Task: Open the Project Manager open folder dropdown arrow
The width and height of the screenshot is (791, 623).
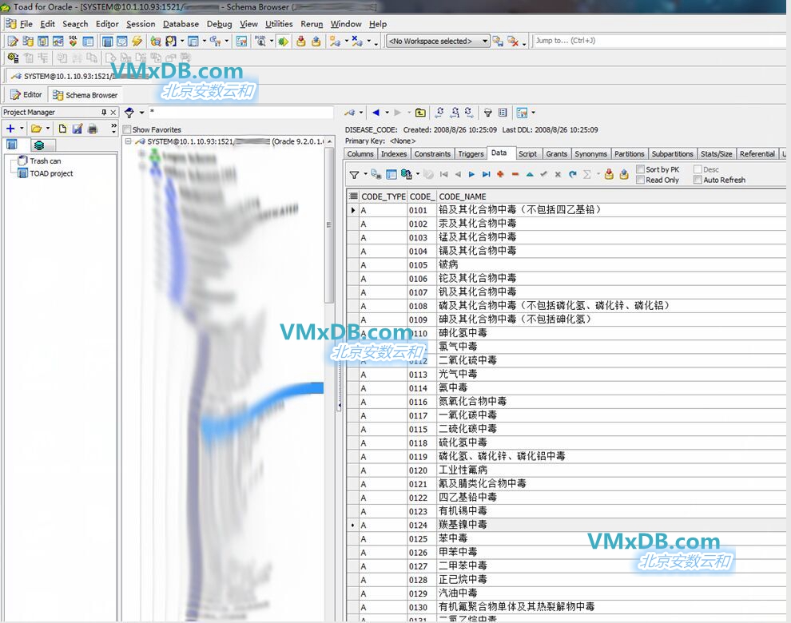Action: 48,129
